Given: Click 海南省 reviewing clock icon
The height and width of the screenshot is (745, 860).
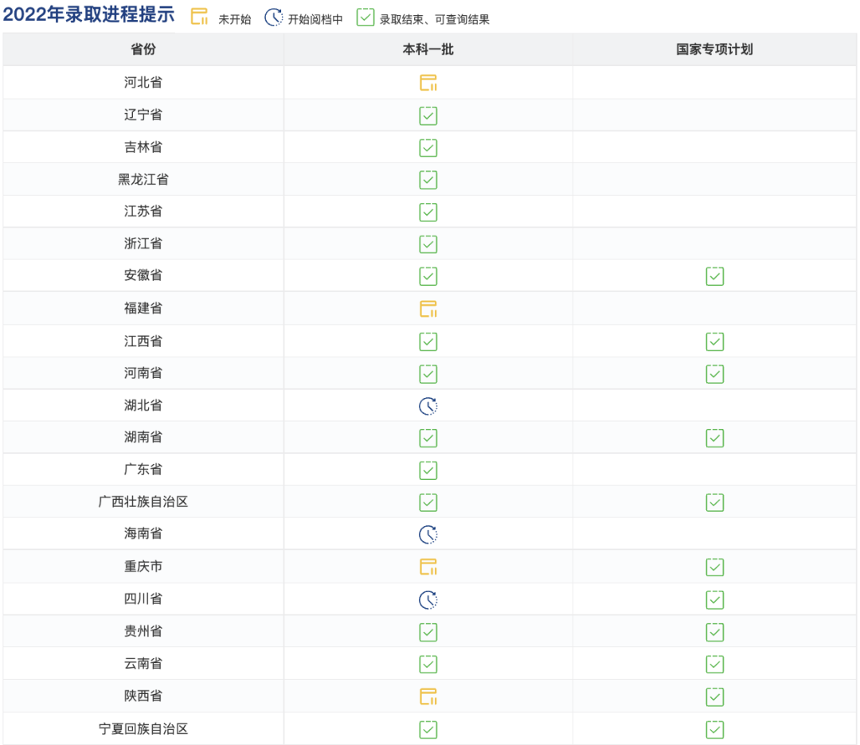Looking at the screenshot, I should (x=428, y=534).
